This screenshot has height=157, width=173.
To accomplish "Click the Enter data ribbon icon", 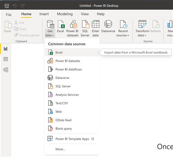I will (x=96, y=29).
